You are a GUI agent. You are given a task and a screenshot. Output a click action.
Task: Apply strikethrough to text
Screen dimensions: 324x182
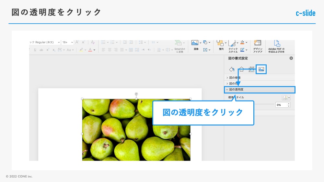click(41, 50)
